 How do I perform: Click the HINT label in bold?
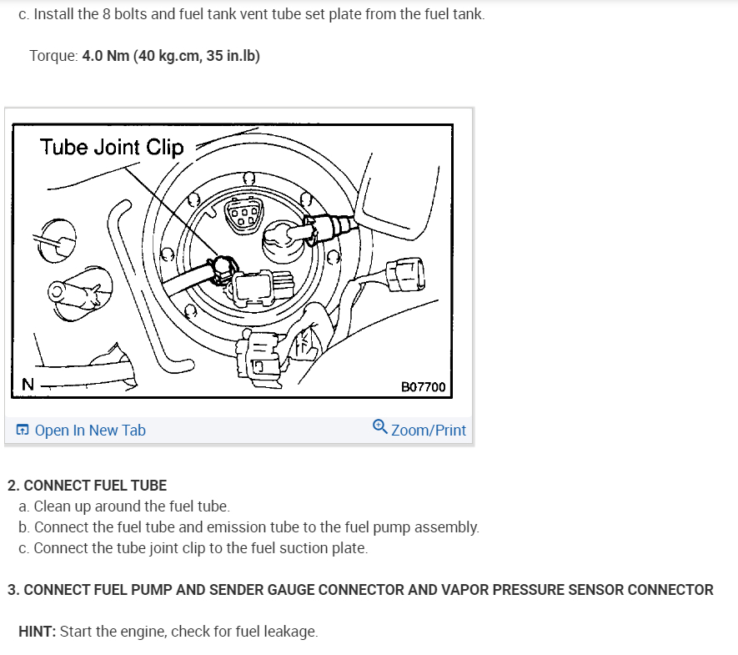[x=38, y=632]
